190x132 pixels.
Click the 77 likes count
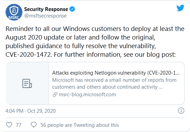click(x=19, y=125)
